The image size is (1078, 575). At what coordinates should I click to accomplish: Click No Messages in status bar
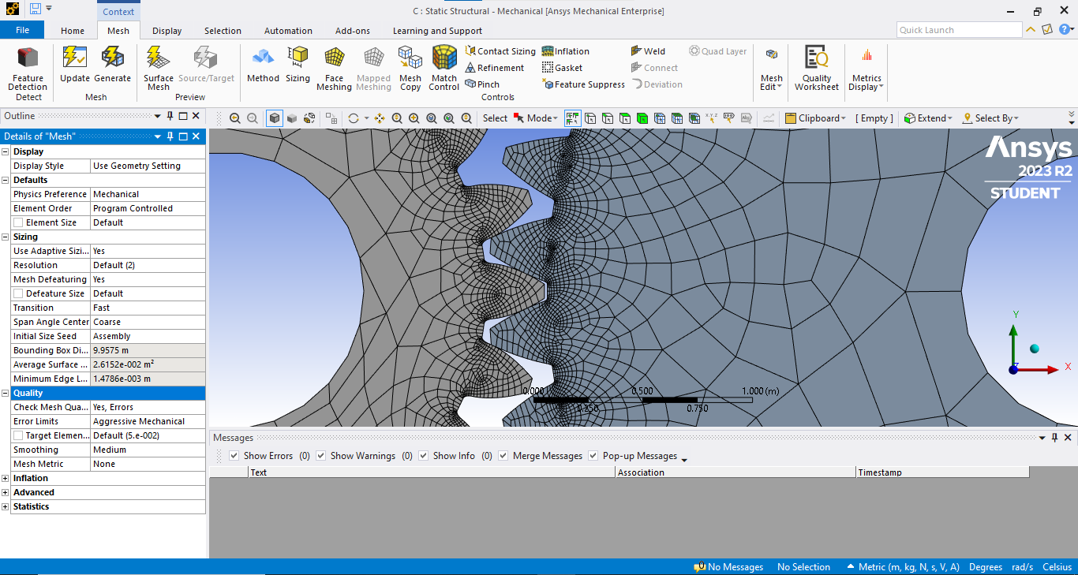pos(728,567)
